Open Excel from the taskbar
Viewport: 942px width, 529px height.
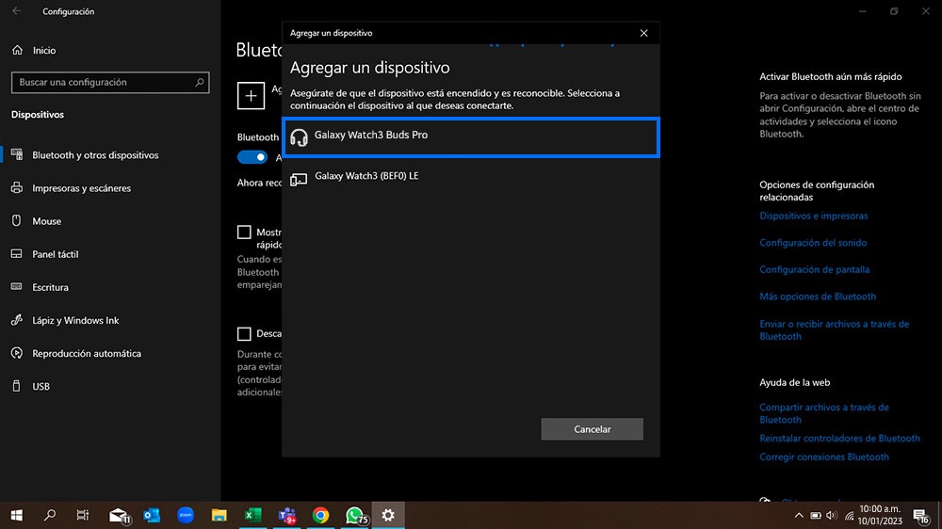click(x=252, y=515)
